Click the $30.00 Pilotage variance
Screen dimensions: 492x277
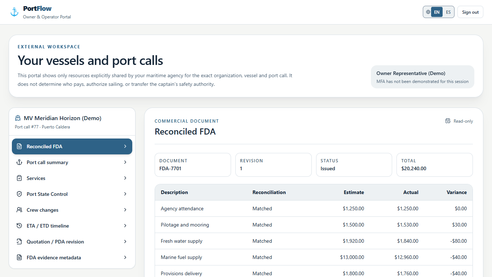460,225
